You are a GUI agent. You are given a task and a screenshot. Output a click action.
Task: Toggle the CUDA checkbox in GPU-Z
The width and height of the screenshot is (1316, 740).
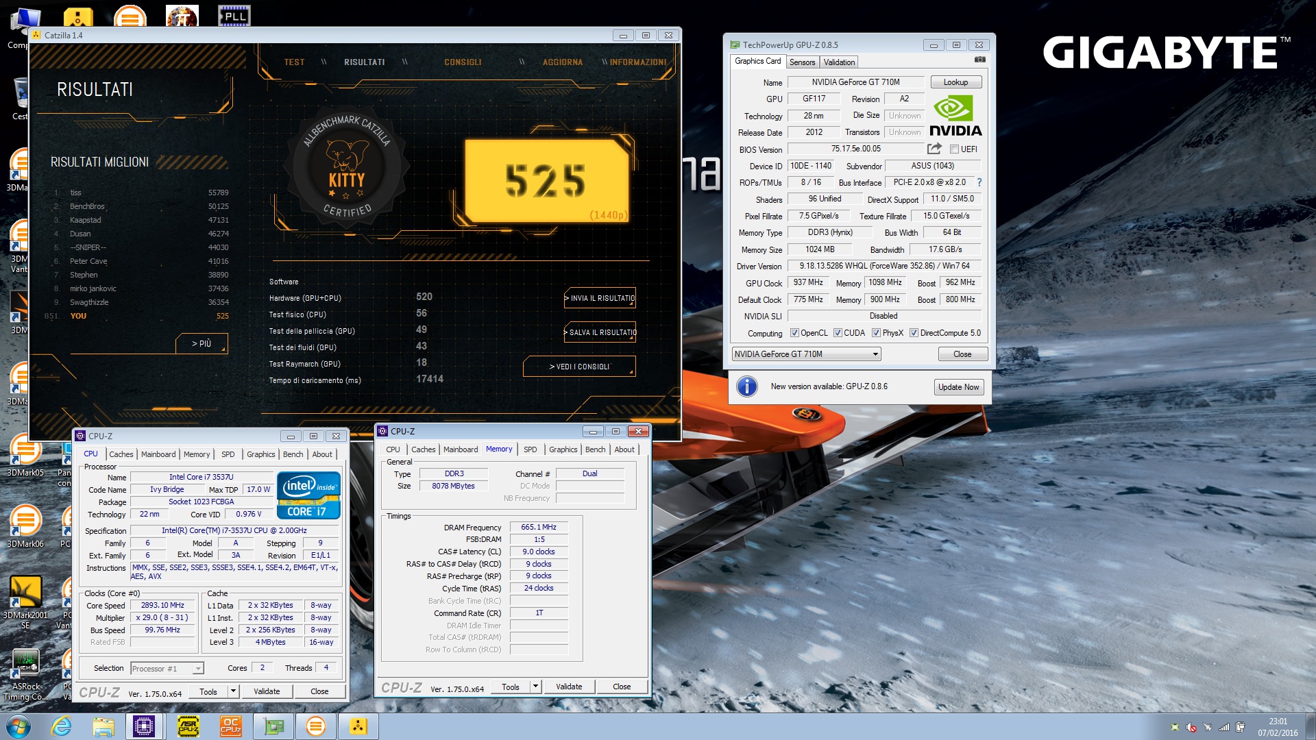pos(838,333)
